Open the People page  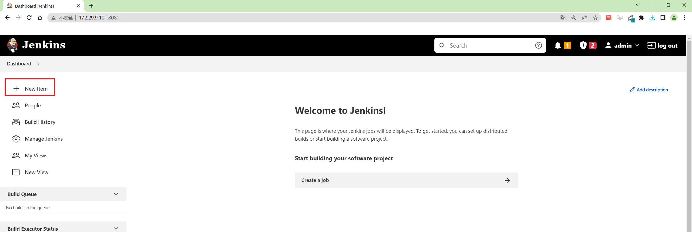33,105
